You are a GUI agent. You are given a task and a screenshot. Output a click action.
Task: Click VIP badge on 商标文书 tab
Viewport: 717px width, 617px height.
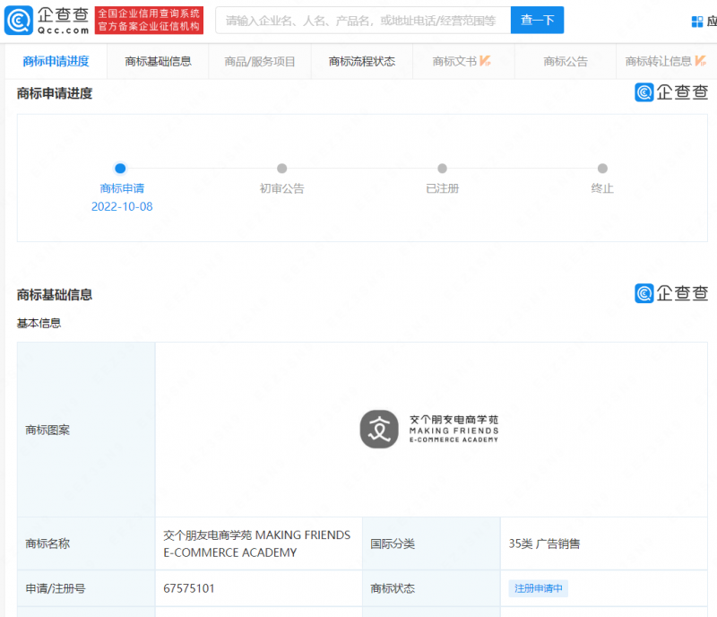click(485, 61)
